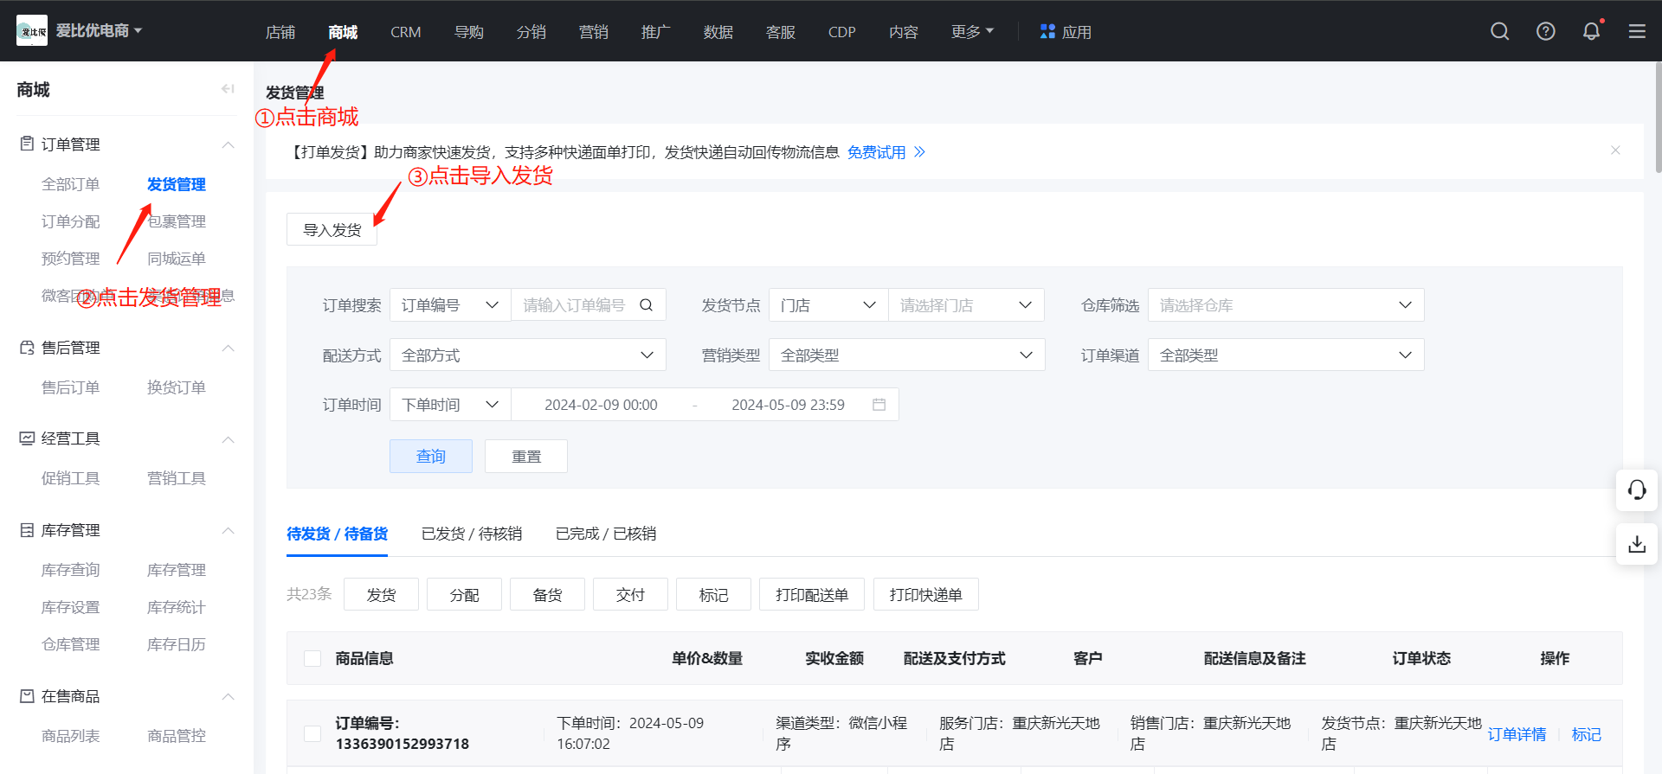The image size is (1662, 774).
Task: Switch to 已完成 / 已核销 tab
Action: 606,534
